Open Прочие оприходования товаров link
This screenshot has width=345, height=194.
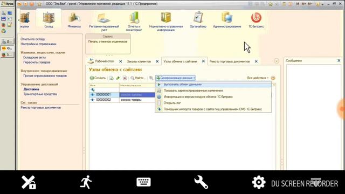coord(45,75)
